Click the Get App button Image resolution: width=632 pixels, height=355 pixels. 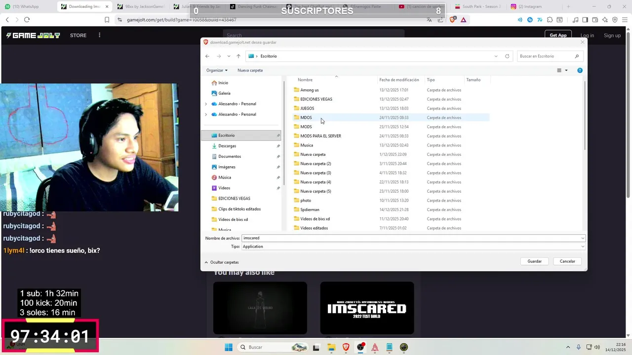point(558,35)
